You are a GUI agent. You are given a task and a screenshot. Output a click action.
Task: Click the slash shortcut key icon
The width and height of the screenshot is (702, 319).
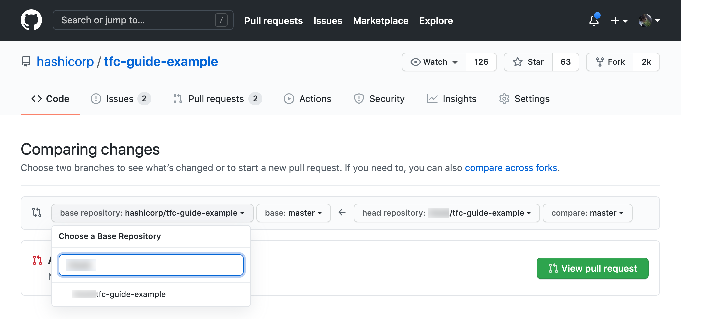click(x=221, y=20)
